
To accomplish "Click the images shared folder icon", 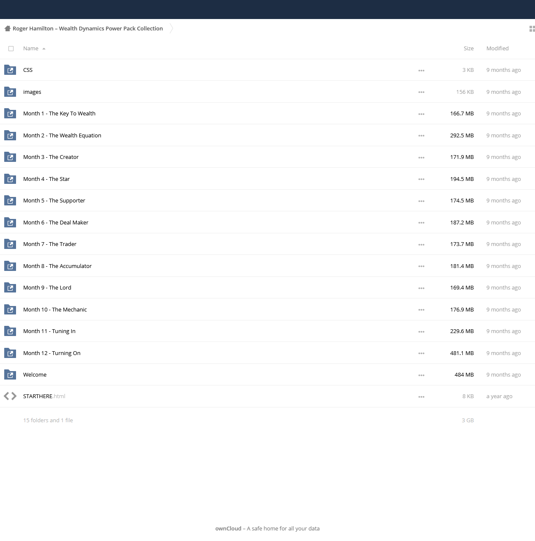I will pyautogui.click(x=10, y=92).
